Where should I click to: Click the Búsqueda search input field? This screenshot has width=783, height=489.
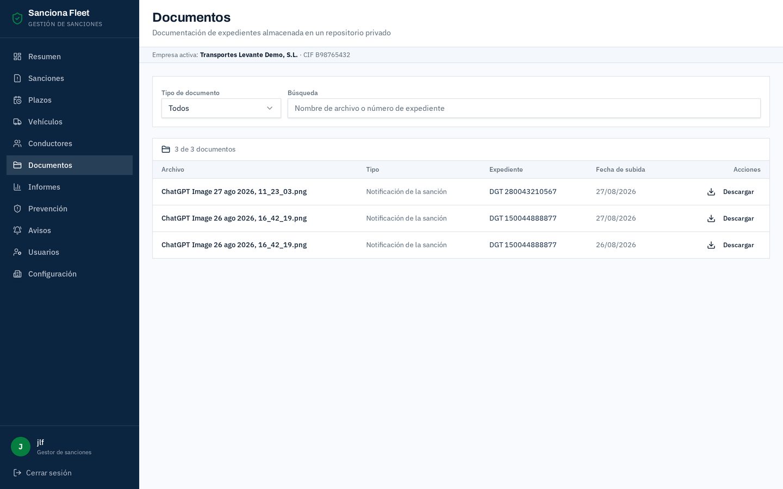524,108
